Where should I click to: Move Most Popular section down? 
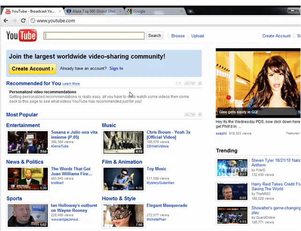click(193, 114)
